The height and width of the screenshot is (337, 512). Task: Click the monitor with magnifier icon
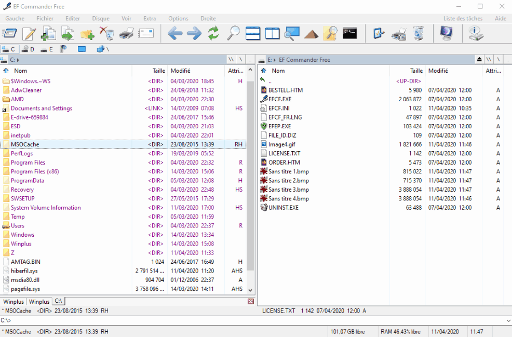tap(292, 33)
